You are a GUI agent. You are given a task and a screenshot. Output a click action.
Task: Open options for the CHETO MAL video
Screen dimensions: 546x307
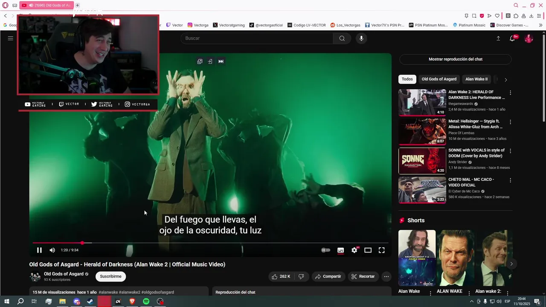point(510,180)
